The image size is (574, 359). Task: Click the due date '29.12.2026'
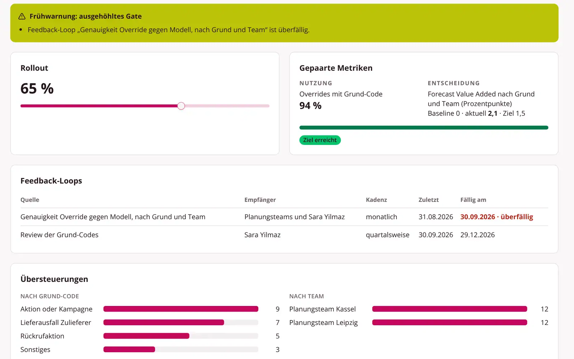[x=477, y=235]
